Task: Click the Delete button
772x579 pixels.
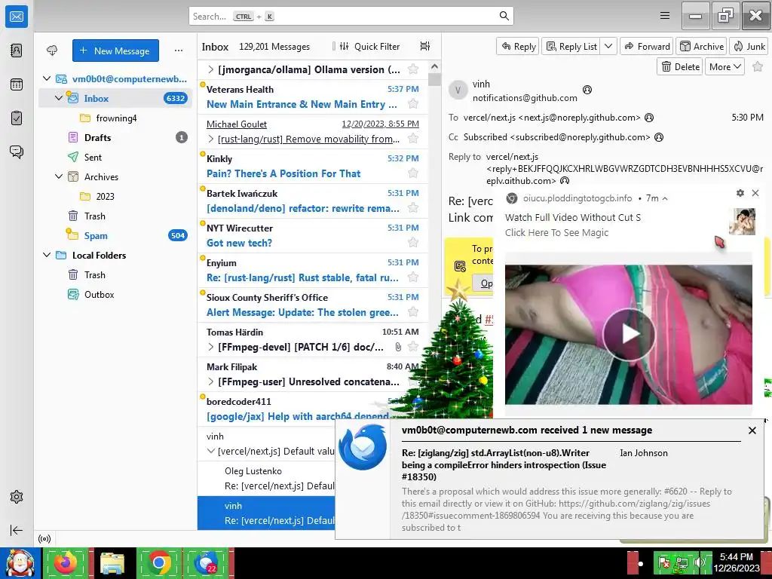Action: click(x=681, y=66)
